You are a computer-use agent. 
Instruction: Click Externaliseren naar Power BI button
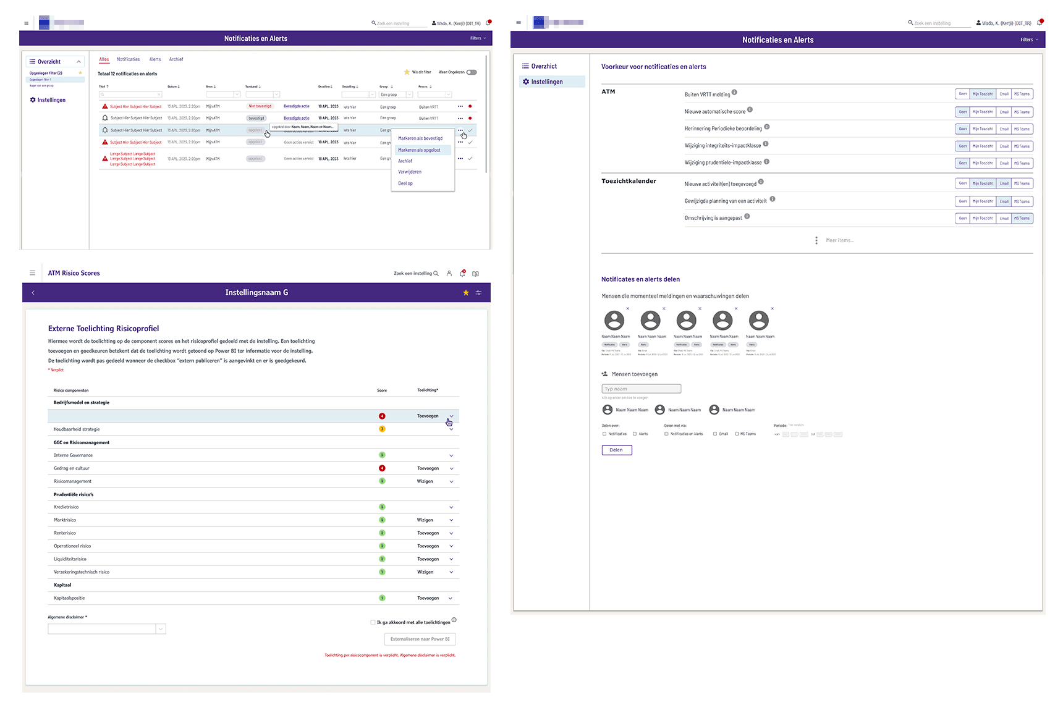point(420,639)
